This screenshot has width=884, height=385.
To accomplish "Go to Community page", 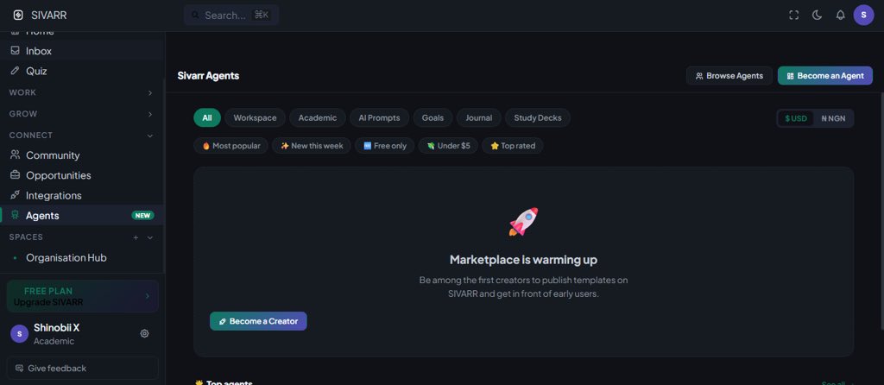I will 82,155.
